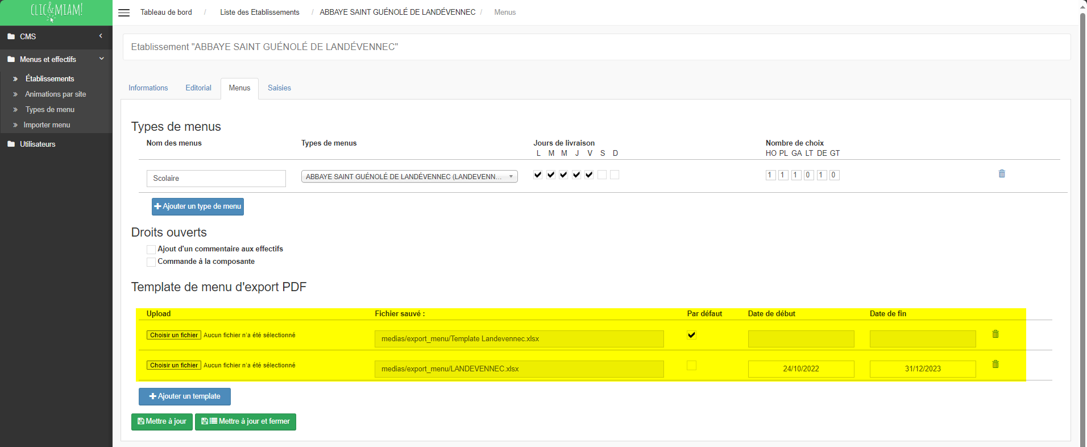This screenshot has height=447, width=1087.
Task: Click Ajouter un type de menu button
Action: click(x=198, y=206)
